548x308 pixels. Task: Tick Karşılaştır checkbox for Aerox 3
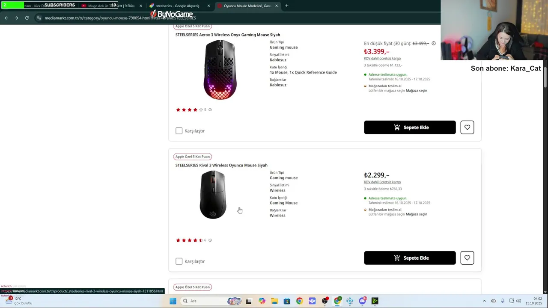click(179, 131)
